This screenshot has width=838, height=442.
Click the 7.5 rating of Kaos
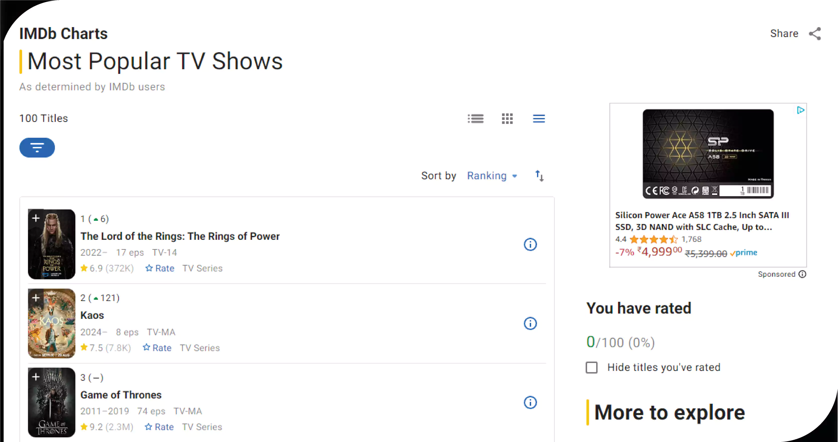106,348
